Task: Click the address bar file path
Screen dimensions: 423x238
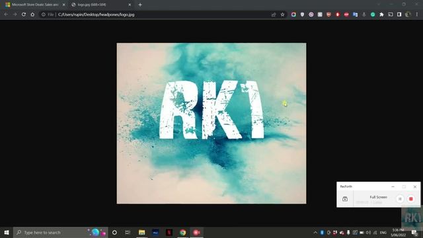Action: pos(96,15)
